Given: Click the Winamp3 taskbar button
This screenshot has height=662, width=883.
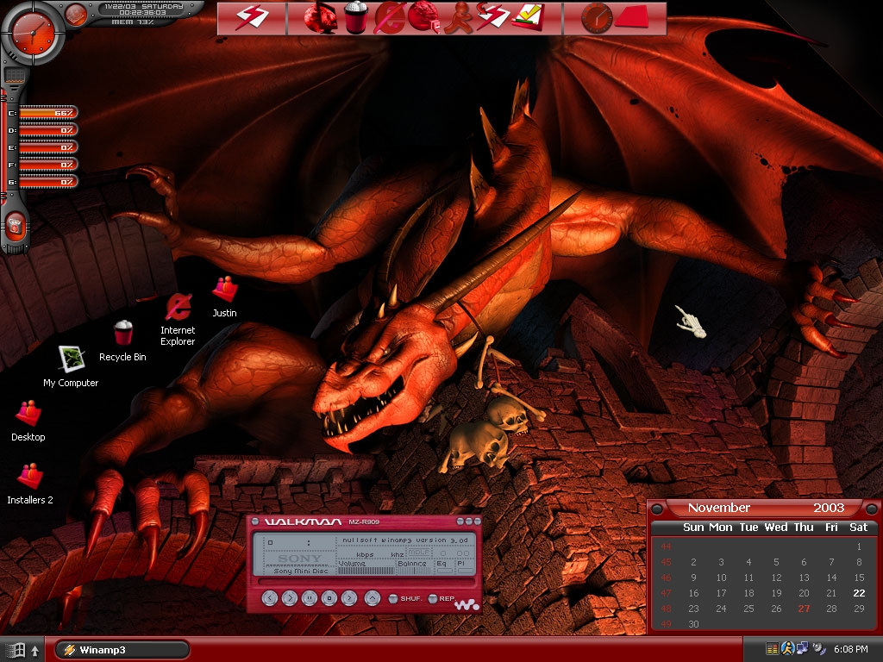Looking at the screenshot, I should click(122, 650).
